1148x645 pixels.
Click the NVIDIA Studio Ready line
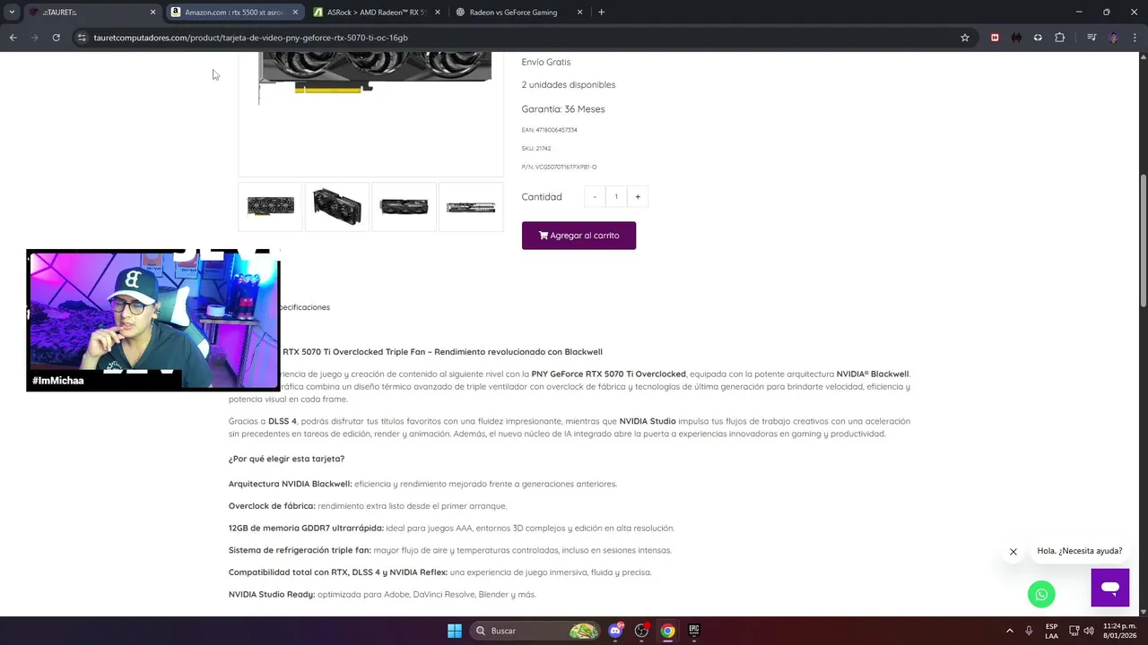pyautogui.click(x=382, y=594)
